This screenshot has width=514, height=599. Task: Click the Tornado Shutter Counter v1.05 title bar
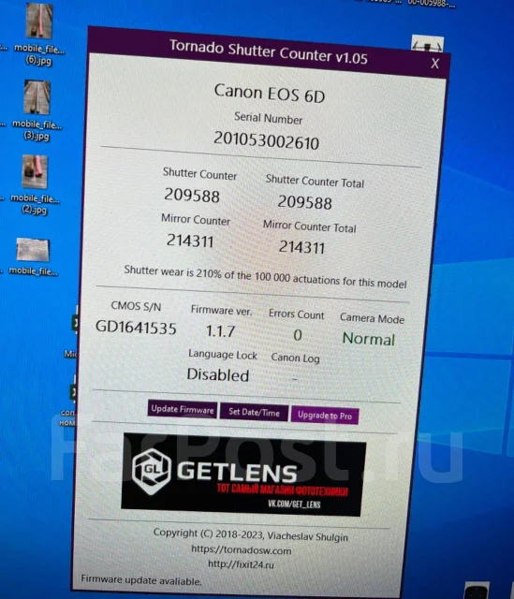point(268,52)
